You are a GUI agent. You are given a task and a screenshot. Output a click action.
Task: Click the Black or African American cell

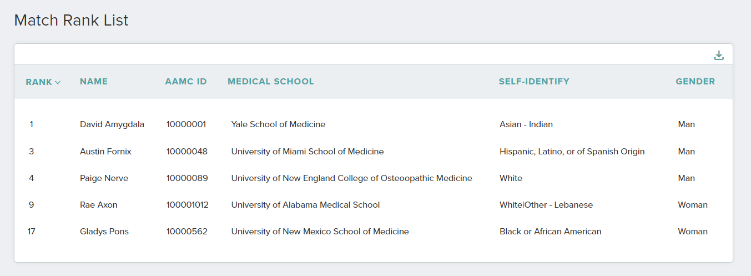coord(550,232)
